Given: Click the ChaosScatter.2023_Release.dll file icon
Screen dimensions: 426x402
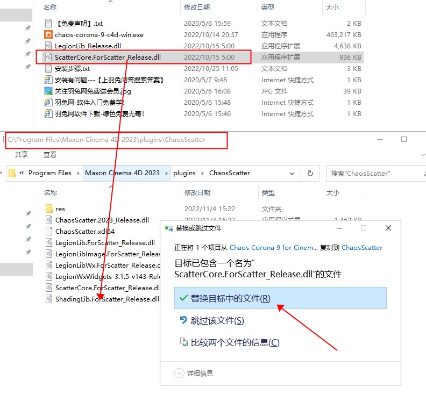Looking at the screenshot, I should (49, 220).
